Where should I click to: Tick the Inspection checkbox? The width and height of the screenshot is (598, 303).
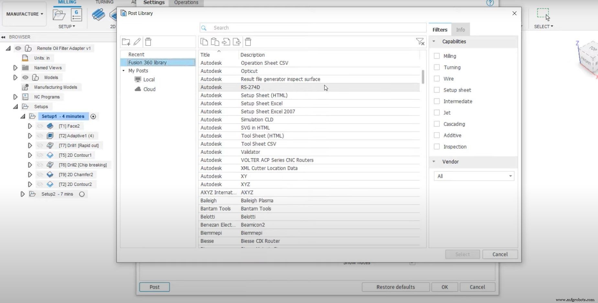pyautogui.click(x=437, y=147)
